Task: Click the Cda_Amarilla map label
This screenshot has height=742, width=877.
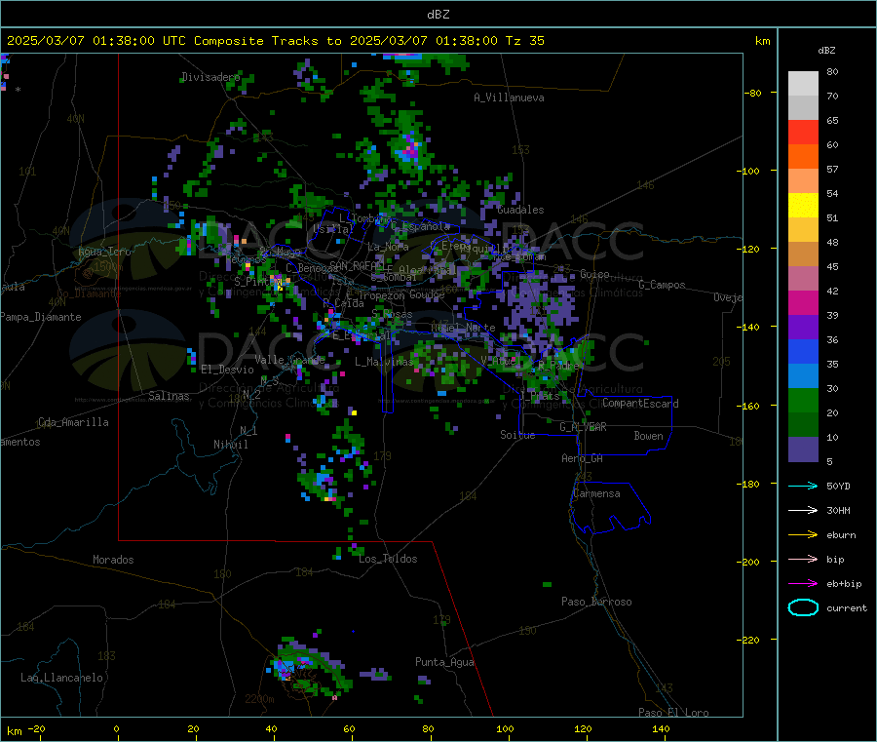Action: point(73,422)
